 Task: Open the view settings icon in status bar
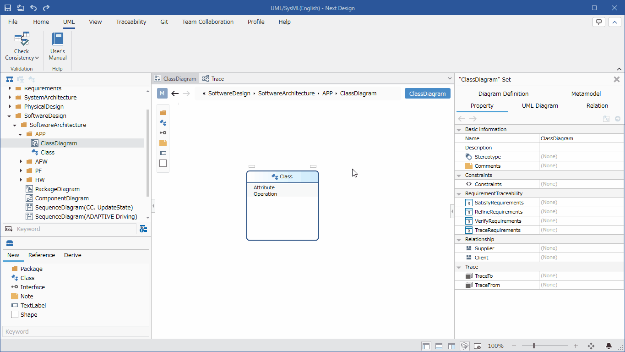pyautogui.click(x=478, y=346)
